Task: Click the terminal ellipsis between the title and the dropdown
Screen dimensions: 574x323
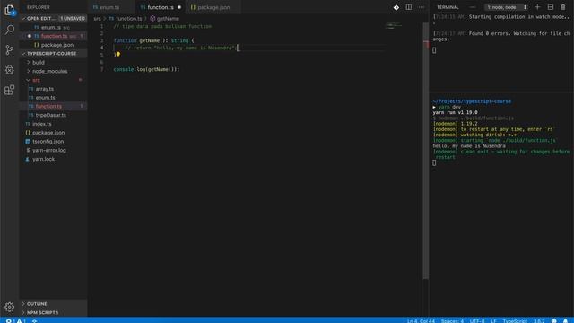Action: click(x=473, y=7)
